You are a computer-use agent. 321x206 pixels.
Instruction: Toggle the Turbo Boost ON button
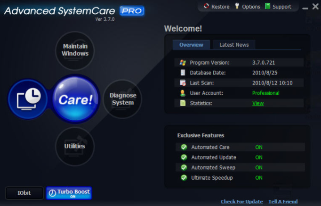click(69, 193)
